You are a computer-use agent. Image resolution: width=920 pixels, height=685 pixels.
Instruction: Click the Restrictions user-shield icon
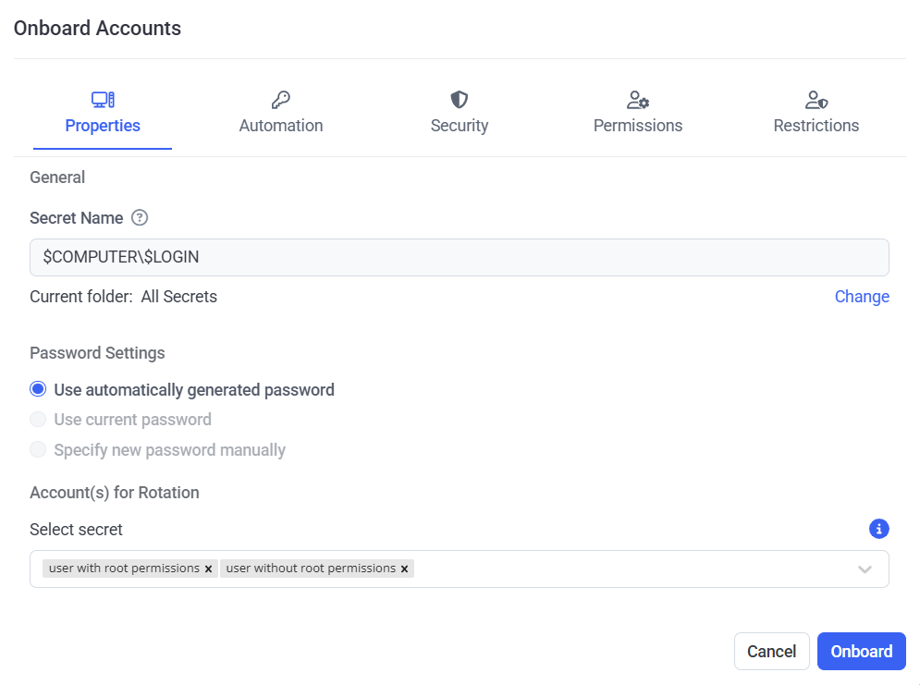[x=816, y=100]
